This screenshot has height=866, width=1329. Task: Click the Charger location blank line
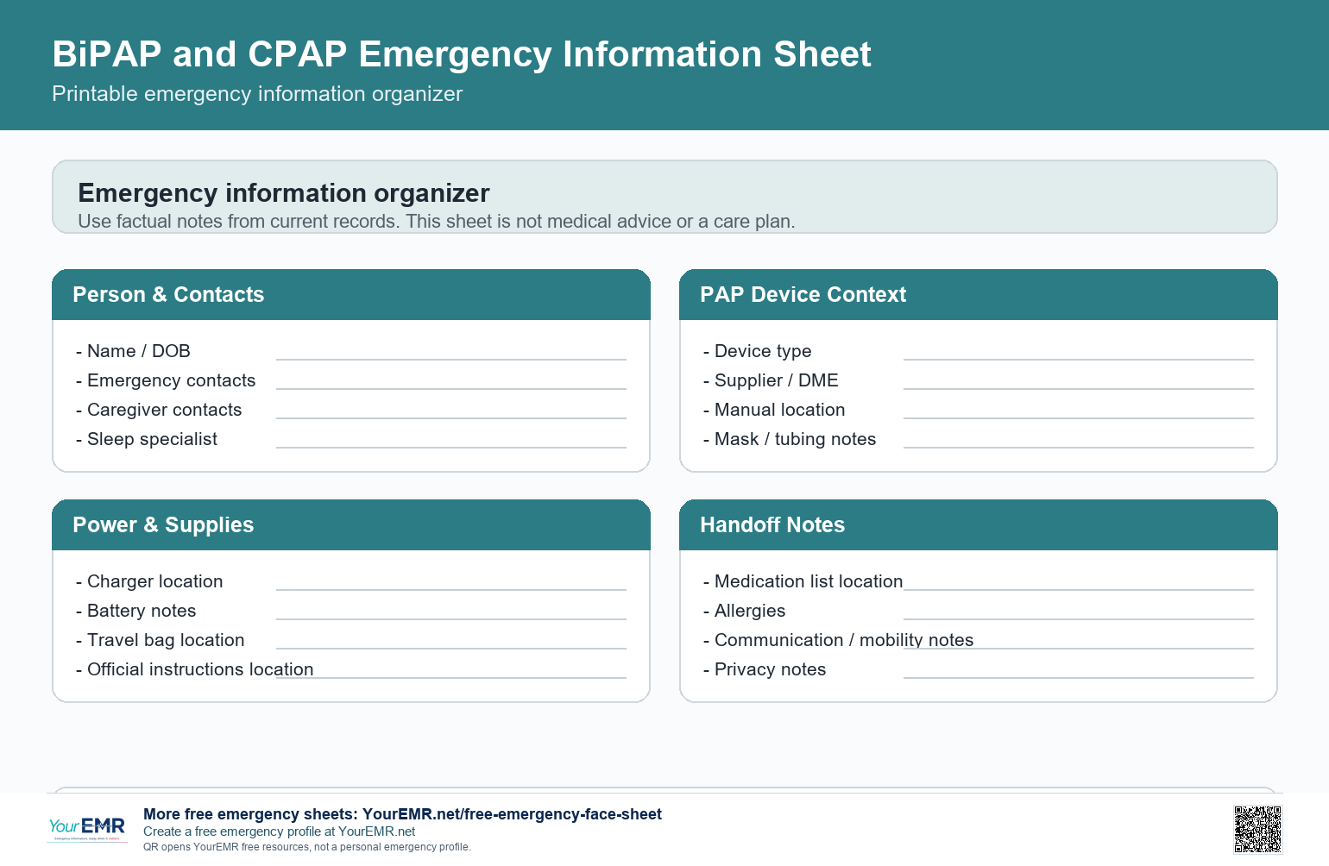(451, 589)
